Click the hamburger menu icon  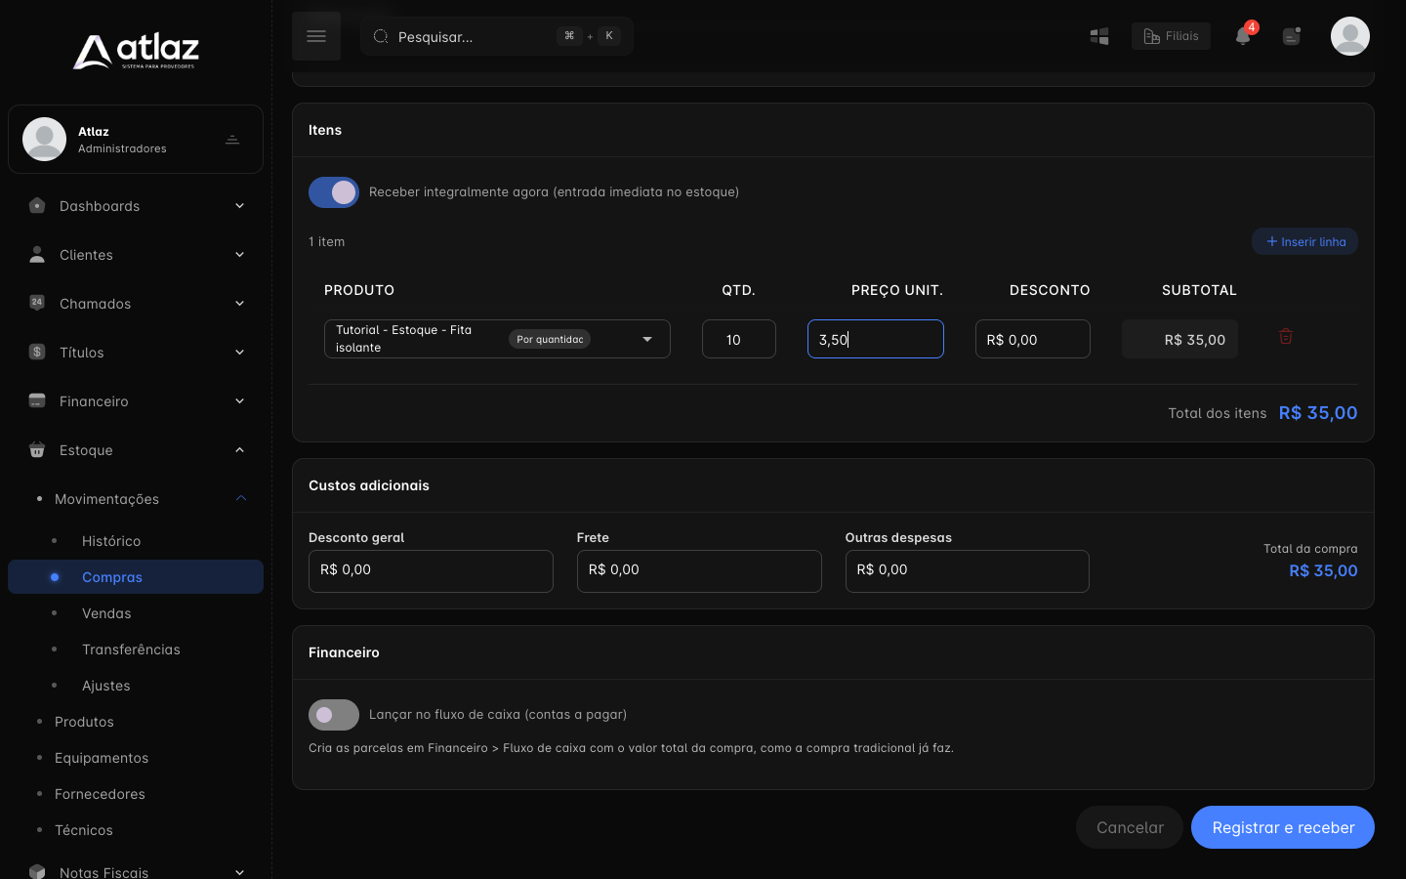[x=316, y=36]
